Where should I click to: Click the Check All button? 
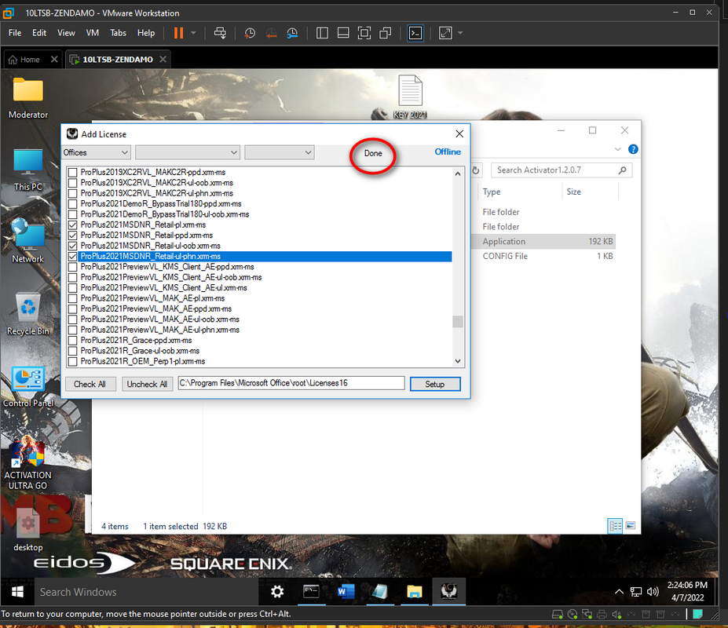90,384
